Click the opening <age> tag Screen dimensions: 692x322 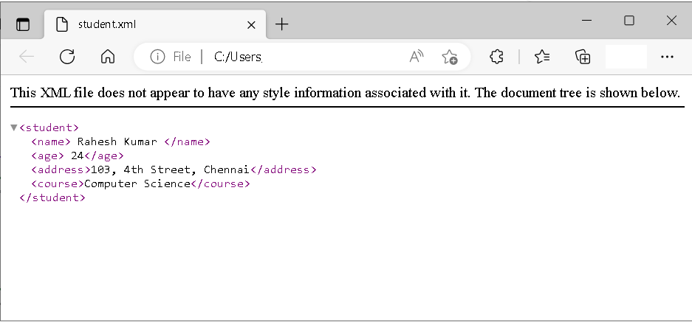(48, 155)
